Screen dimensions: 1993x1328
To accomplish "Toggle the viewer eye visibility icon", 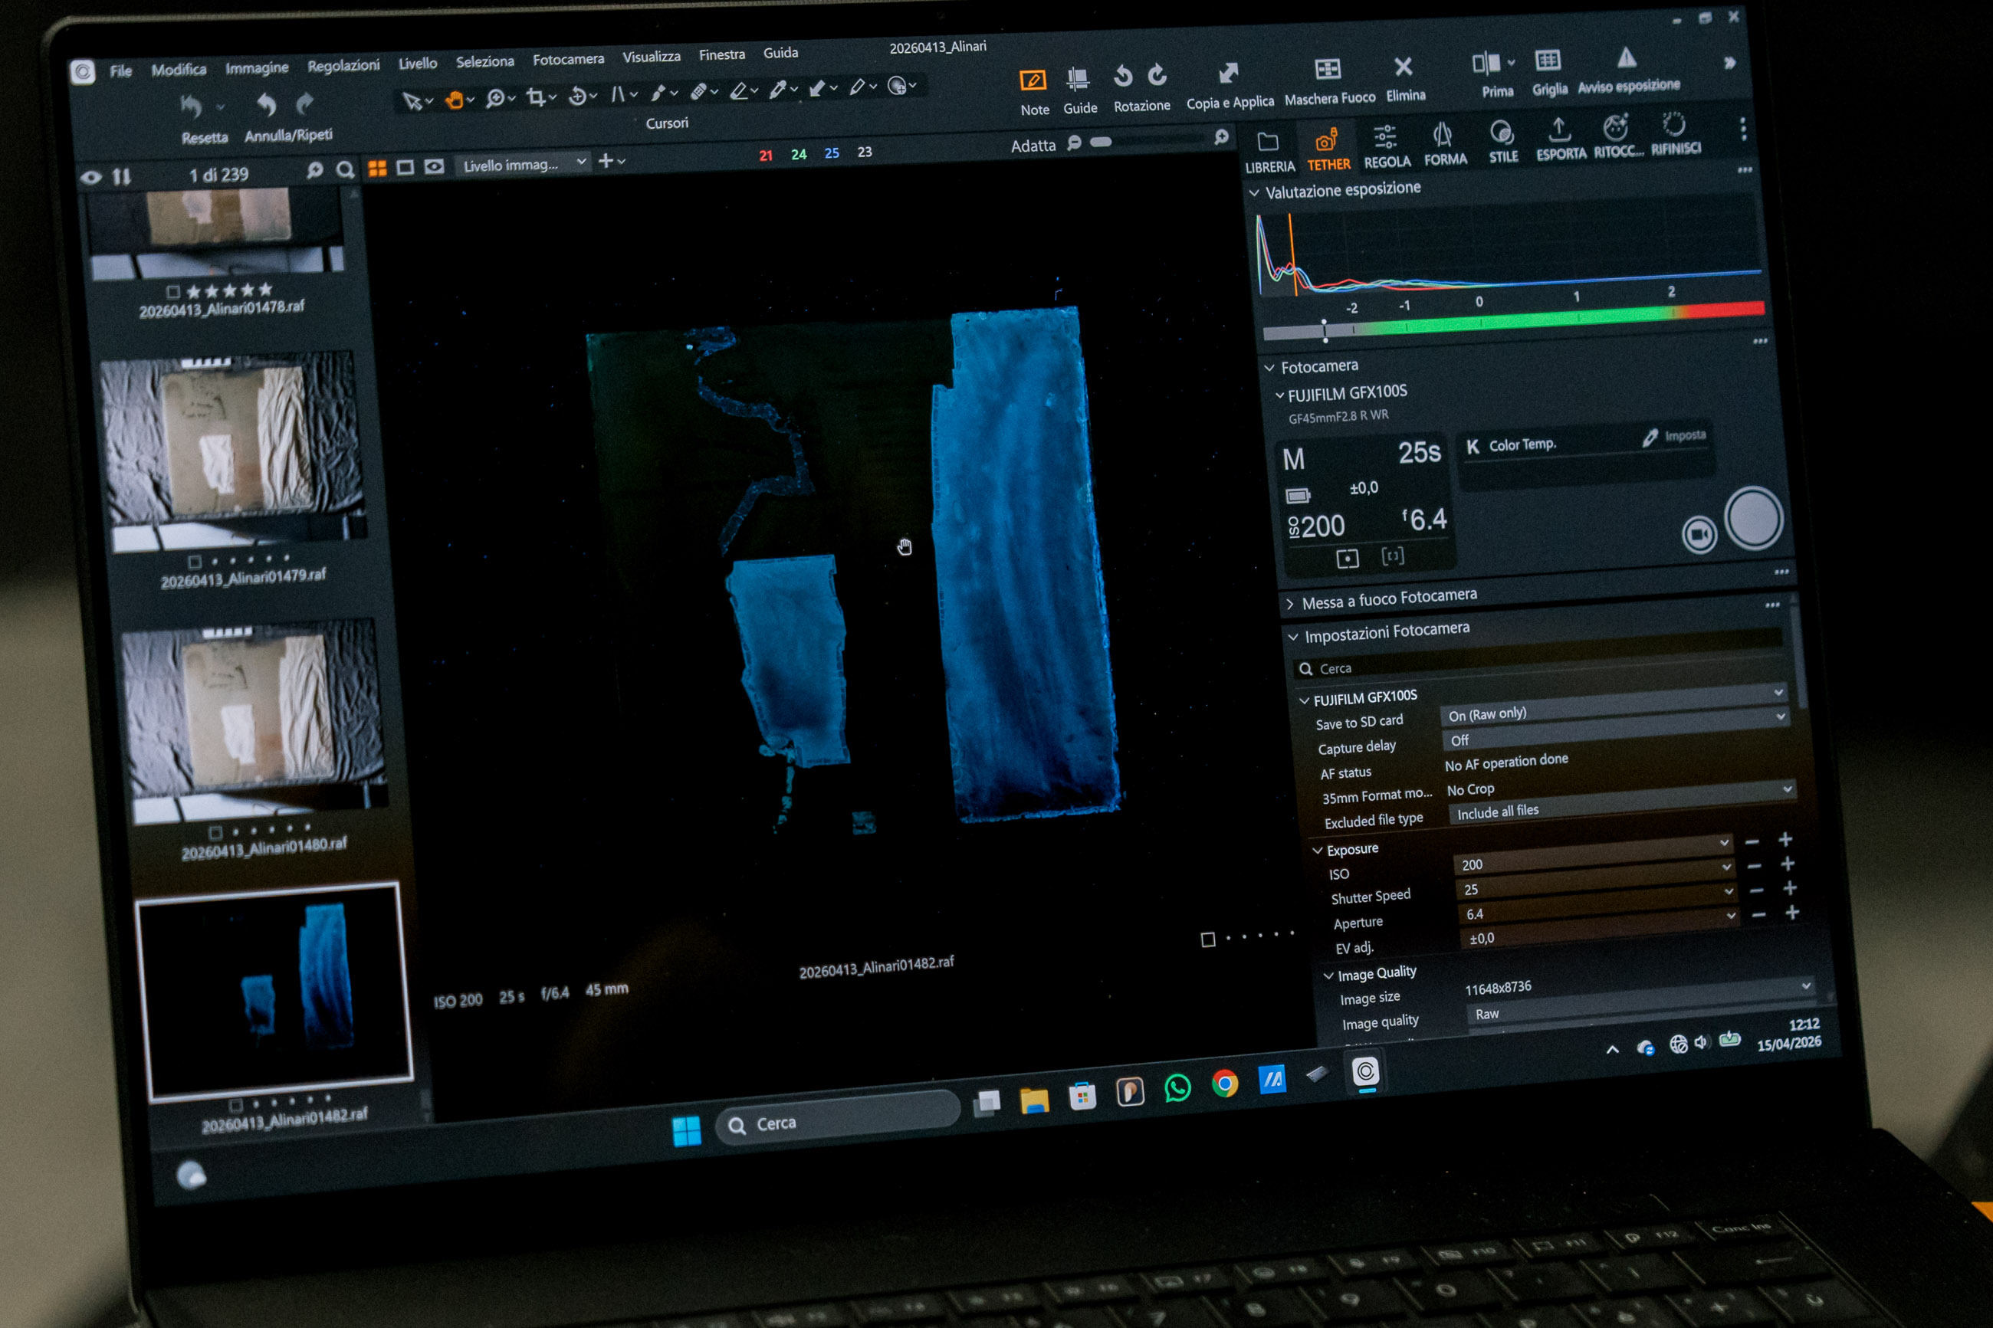I will point(90,177).
